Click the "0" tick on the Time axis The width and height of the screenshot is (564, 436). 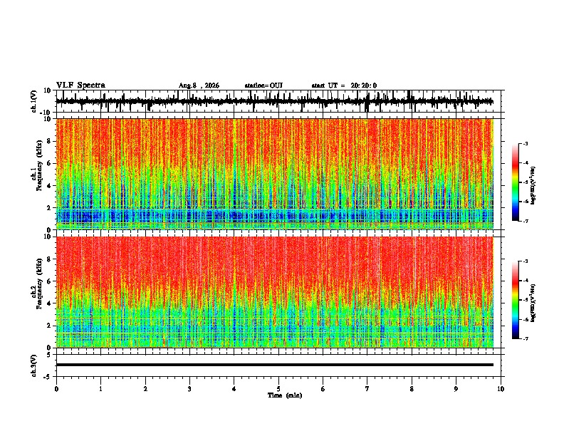point(56,389)
